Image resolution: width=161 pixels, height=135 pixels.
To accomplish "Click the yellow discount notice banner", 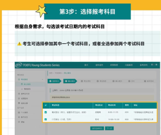I will click(102, 98).
